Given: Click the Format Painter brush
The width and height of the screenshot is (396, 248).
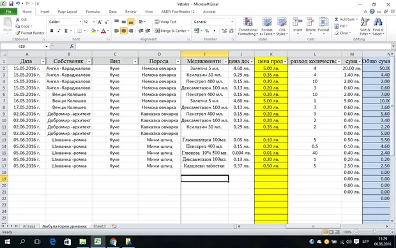Looking at the screenshot, I should (x=17, y=33).
